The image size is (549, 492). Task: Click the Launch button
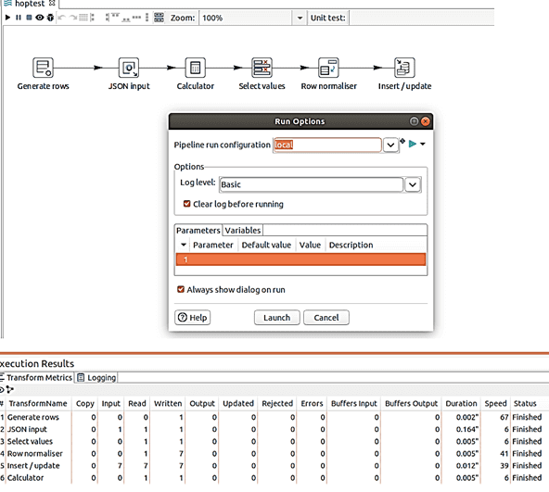click(276, 318)
